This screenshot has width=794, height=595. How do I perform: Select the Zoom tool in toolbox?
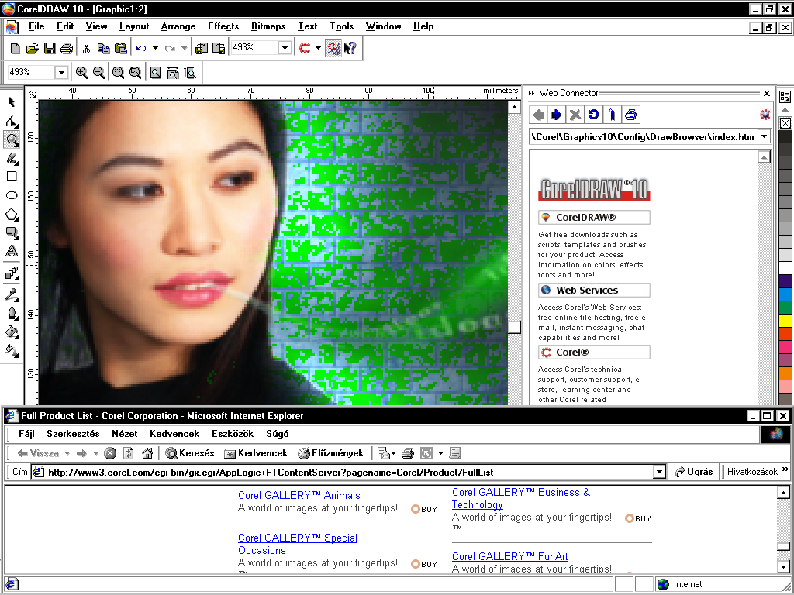coord(12,139)
